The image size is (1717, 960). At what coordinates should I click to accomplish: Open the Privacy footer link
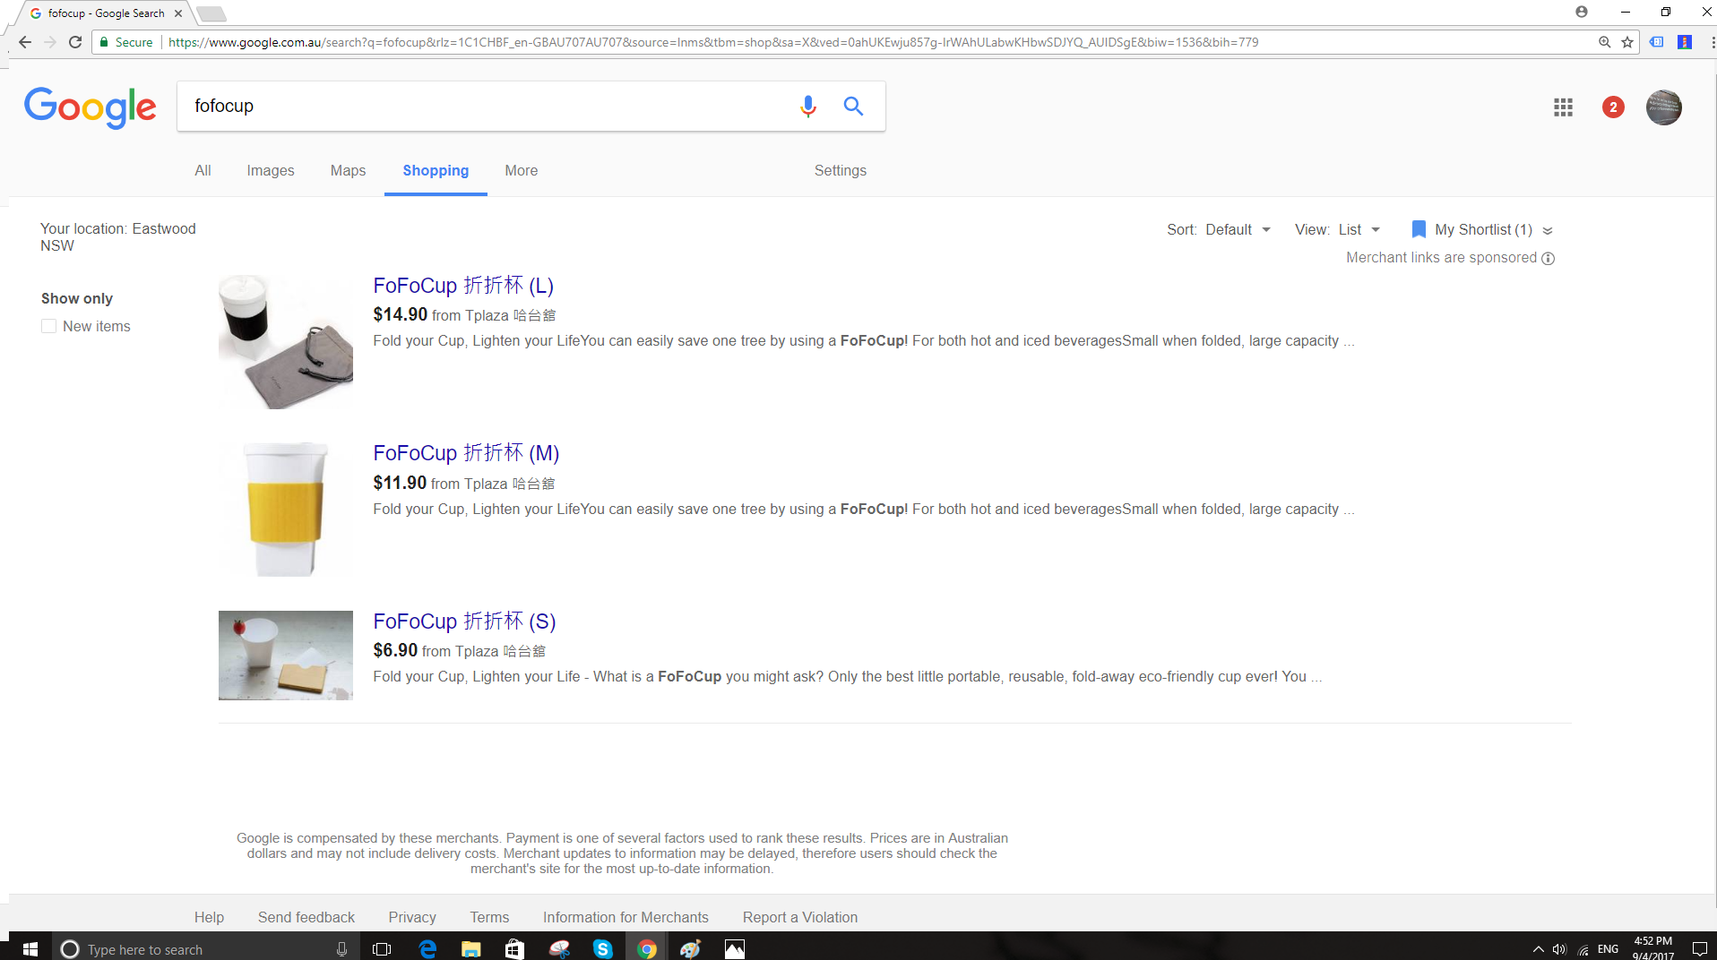[412, 917]
